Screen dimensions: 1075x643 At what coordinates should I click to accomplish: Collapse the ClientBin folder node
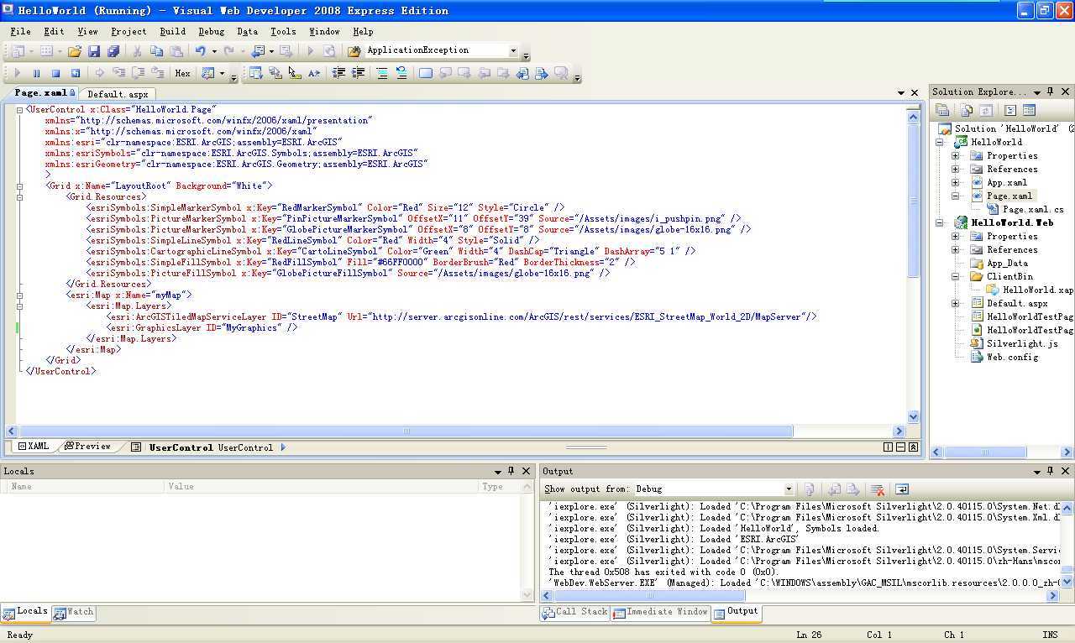[955, 277]
